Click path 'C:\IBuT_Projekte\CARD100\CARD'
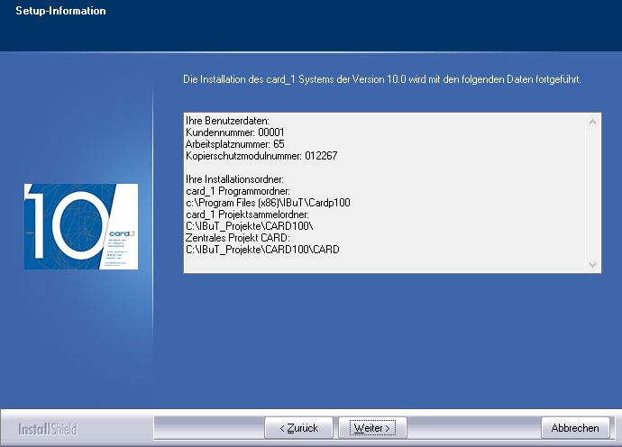Screen dimensions: 622x447 (x=262, y=250)
